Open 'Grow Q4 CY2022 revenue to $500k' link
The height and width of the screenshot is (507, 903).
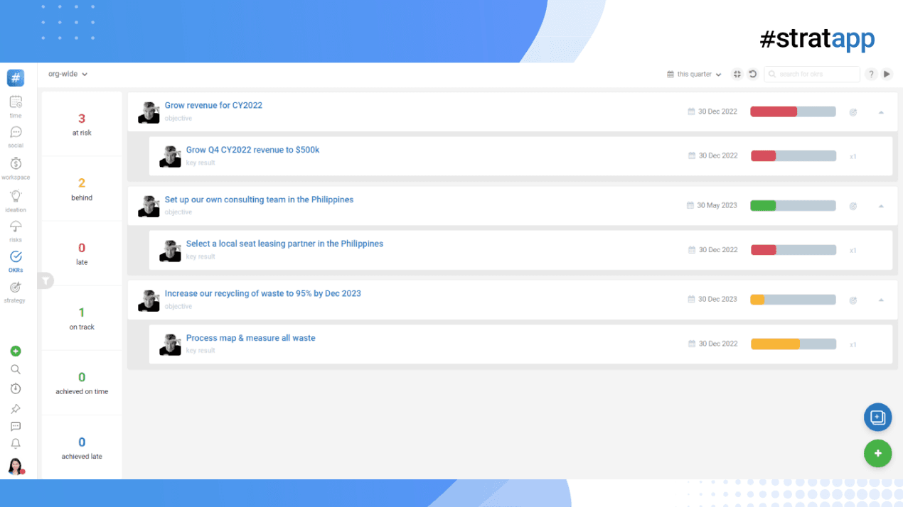pyautogui.click(x=252, y=150)
